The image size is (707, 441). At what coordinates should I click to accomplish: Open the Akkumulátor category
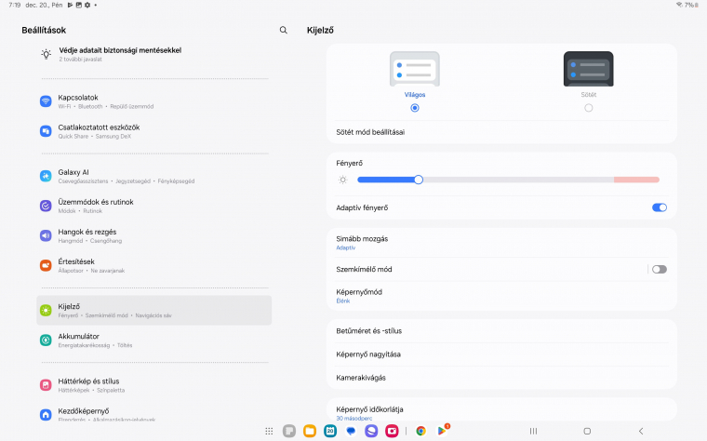[x=153, y=340]
